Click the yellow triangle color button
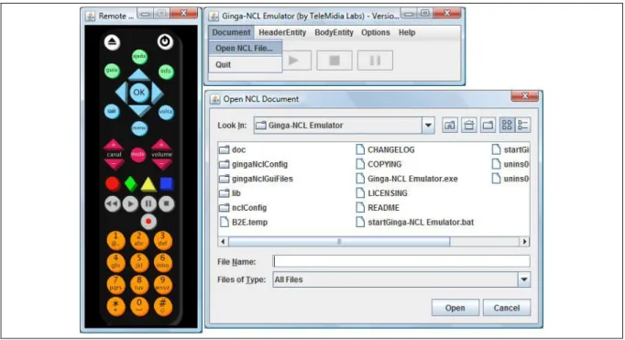625x340 pixels. click(148, 184)
